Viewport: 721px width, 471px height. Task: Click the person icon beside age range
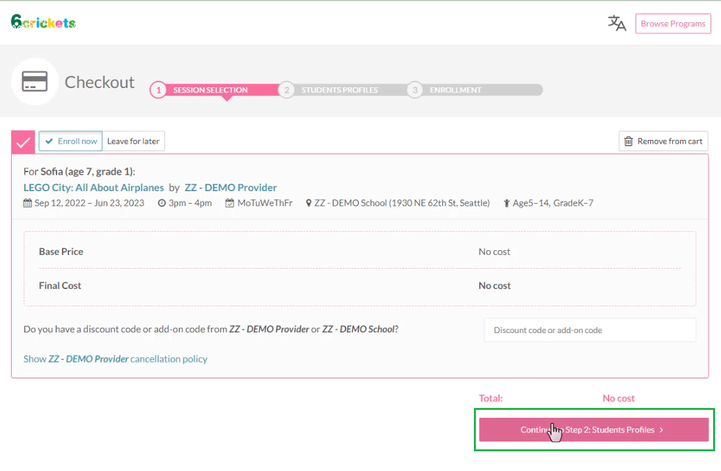[x=507, y=204]
